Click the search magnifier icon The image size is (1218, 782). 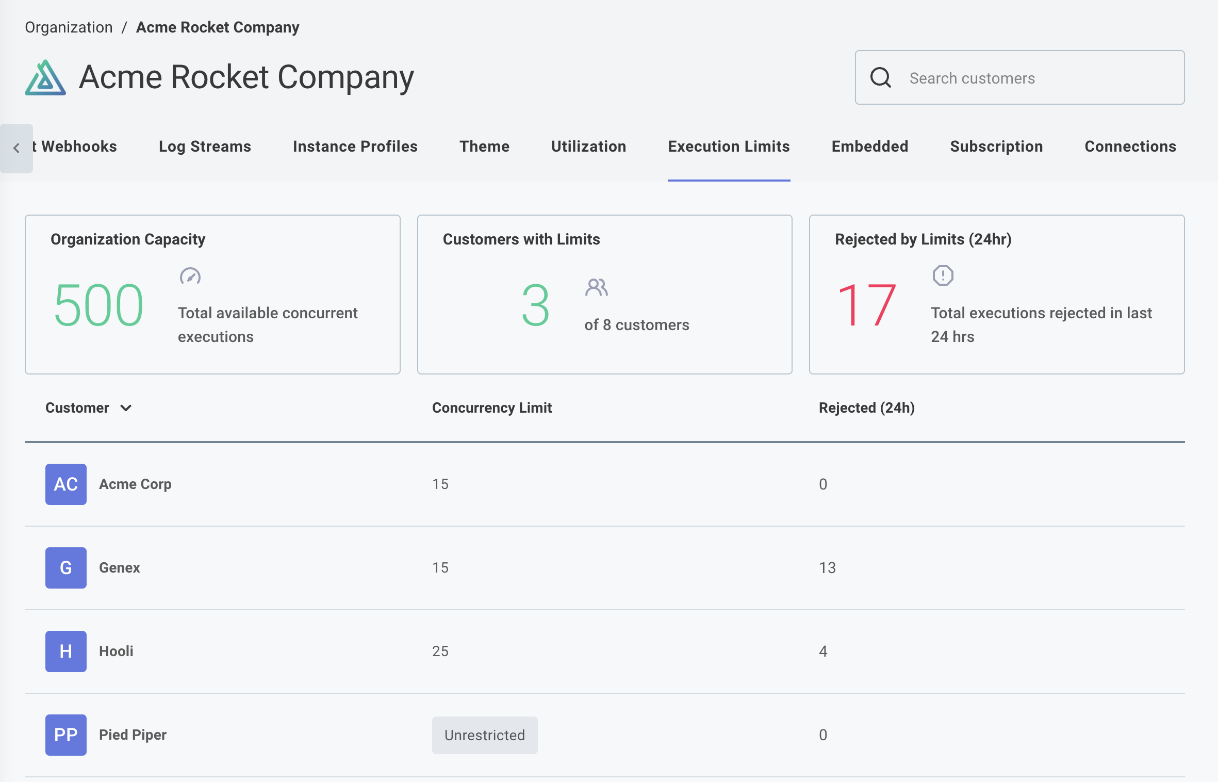click(881, 77)
